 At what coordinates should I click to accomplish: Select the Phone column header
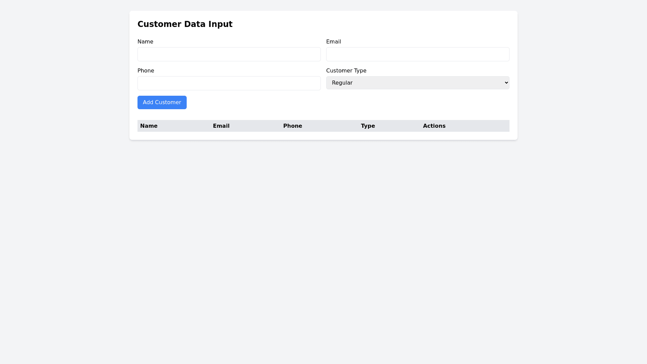[x=292, y=126]
